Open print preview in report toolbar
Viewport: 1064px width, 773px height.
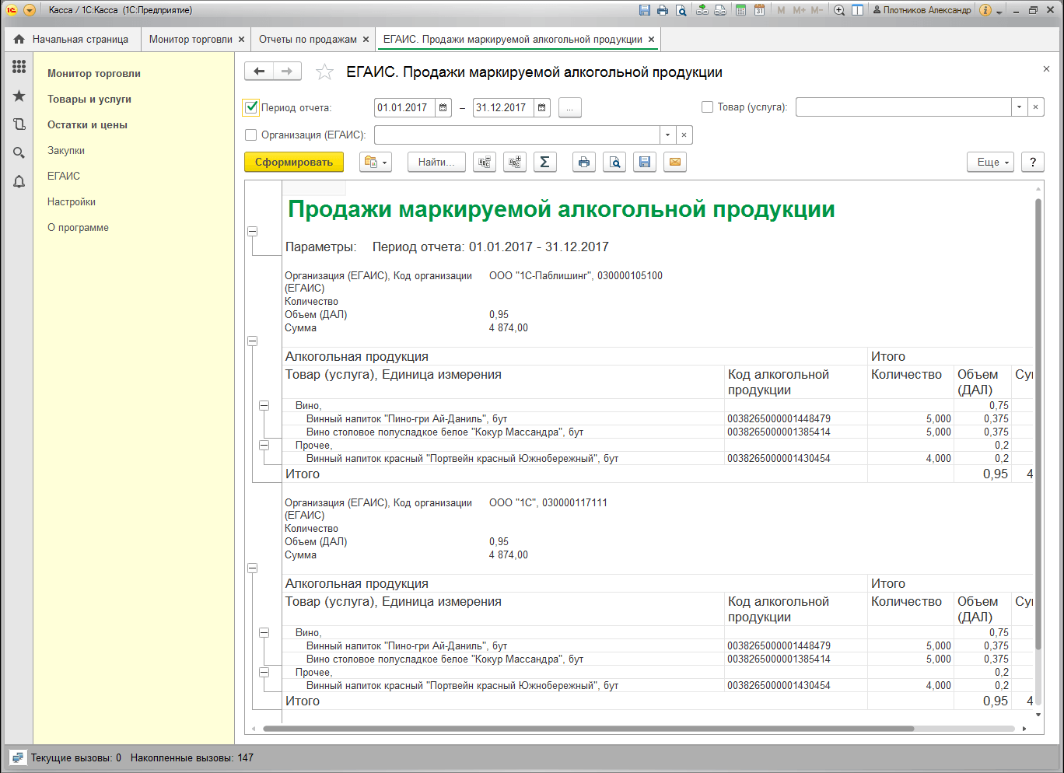(614, 162)
